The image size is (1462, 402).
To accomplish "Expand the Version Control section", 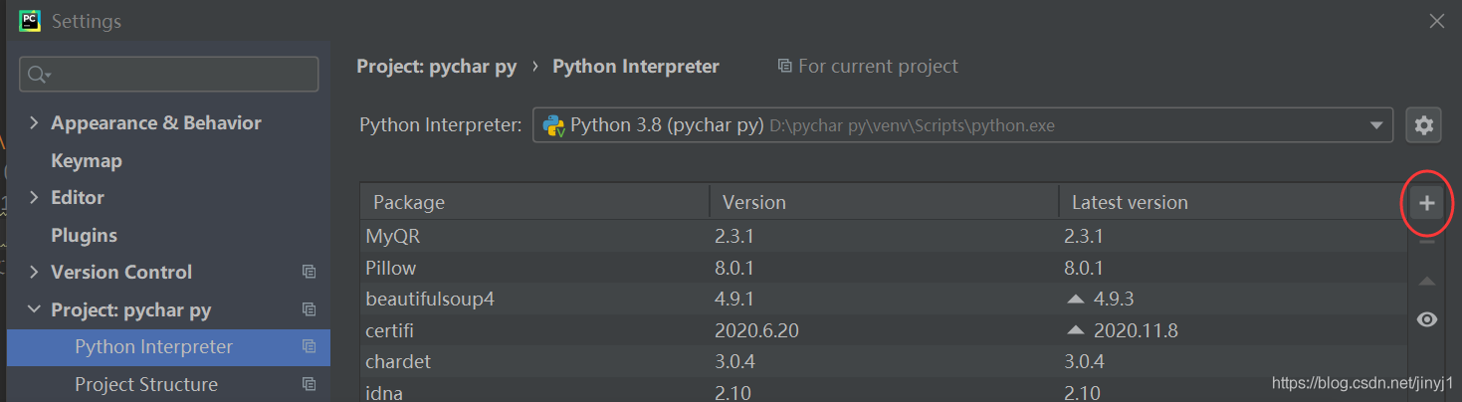I will point(34,272).
